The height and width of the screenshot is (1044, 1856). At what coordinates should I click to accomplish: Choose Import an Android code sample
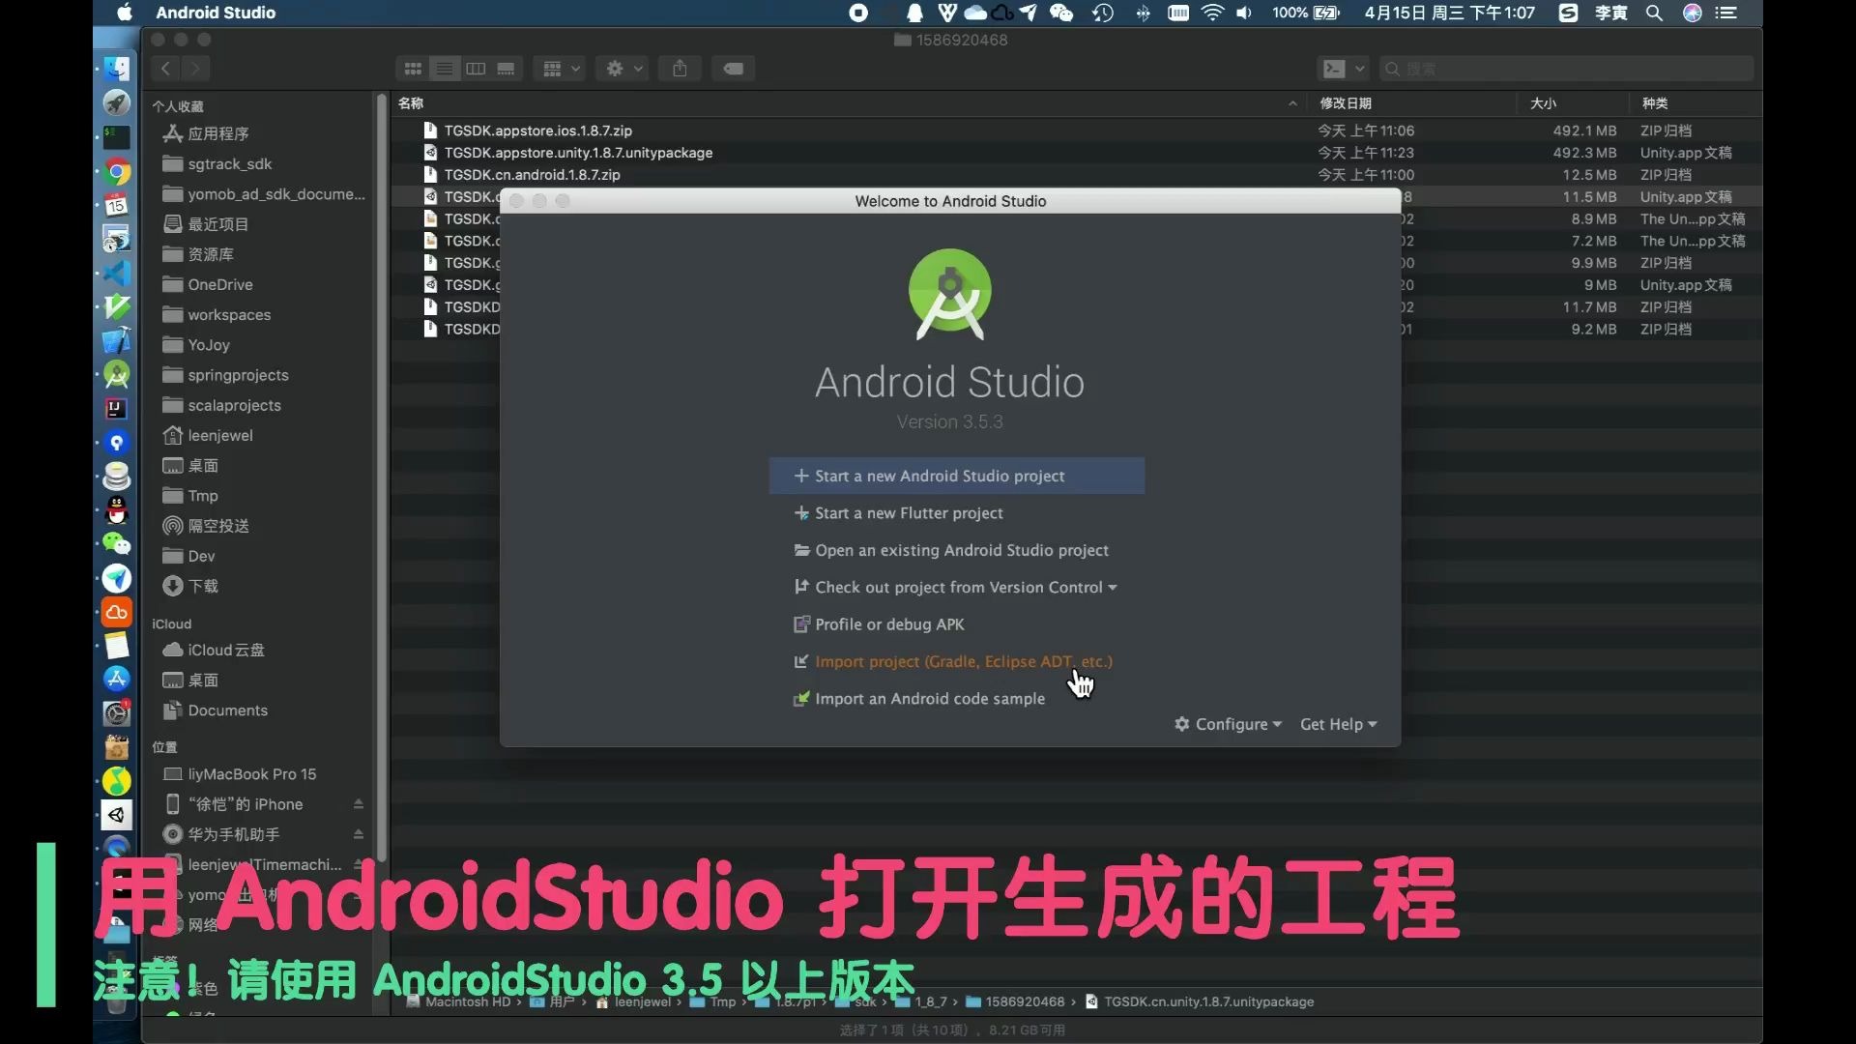pos(919,699)
